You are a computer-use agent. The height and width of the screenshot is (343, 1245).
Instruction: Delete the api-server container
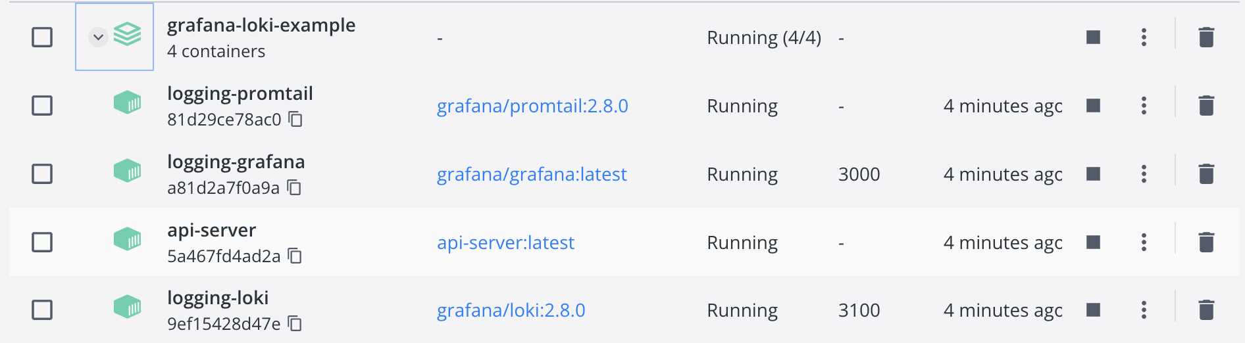coord(1206,242)
